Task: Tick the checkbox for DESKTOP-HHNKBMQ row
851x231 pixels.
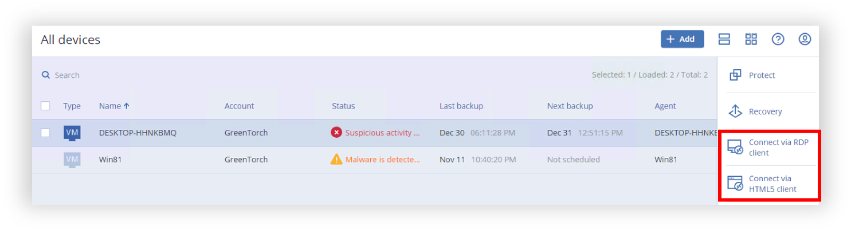Action: [x=45, y=133]
